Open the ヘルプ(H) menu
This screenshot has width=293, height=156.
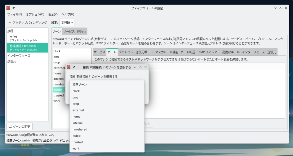(68, 14)
